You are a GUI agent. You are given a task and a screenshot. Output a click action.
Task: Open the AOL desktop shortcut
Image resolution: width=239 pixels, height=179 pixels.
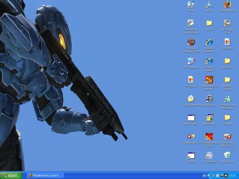(x=209, y=6)
